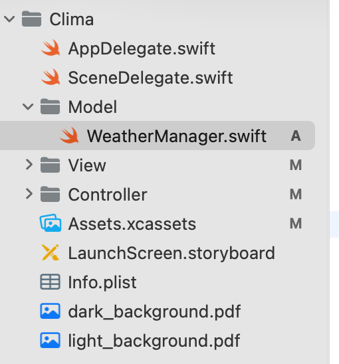Viewport: 339px width, 364px height.
Task: Select the Model folder name
Action: click(92, 107)
